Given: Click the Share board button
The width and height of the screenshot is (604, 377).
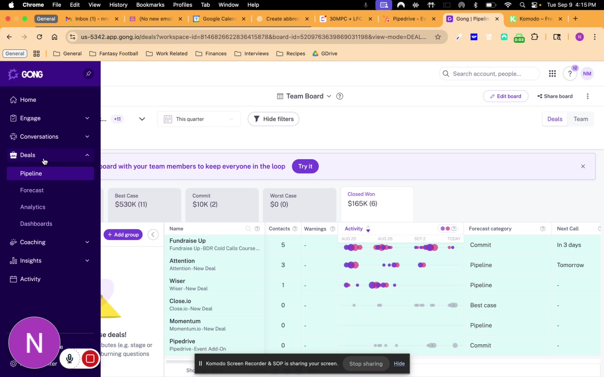Looking at the screenshot, I should click(x=555, y=96).
